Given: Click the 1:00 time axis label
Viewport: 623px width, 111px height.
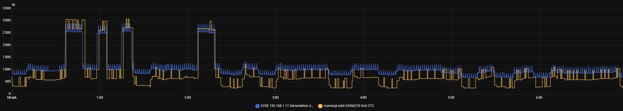Looking at the screenshot, I should click(100, 98).
